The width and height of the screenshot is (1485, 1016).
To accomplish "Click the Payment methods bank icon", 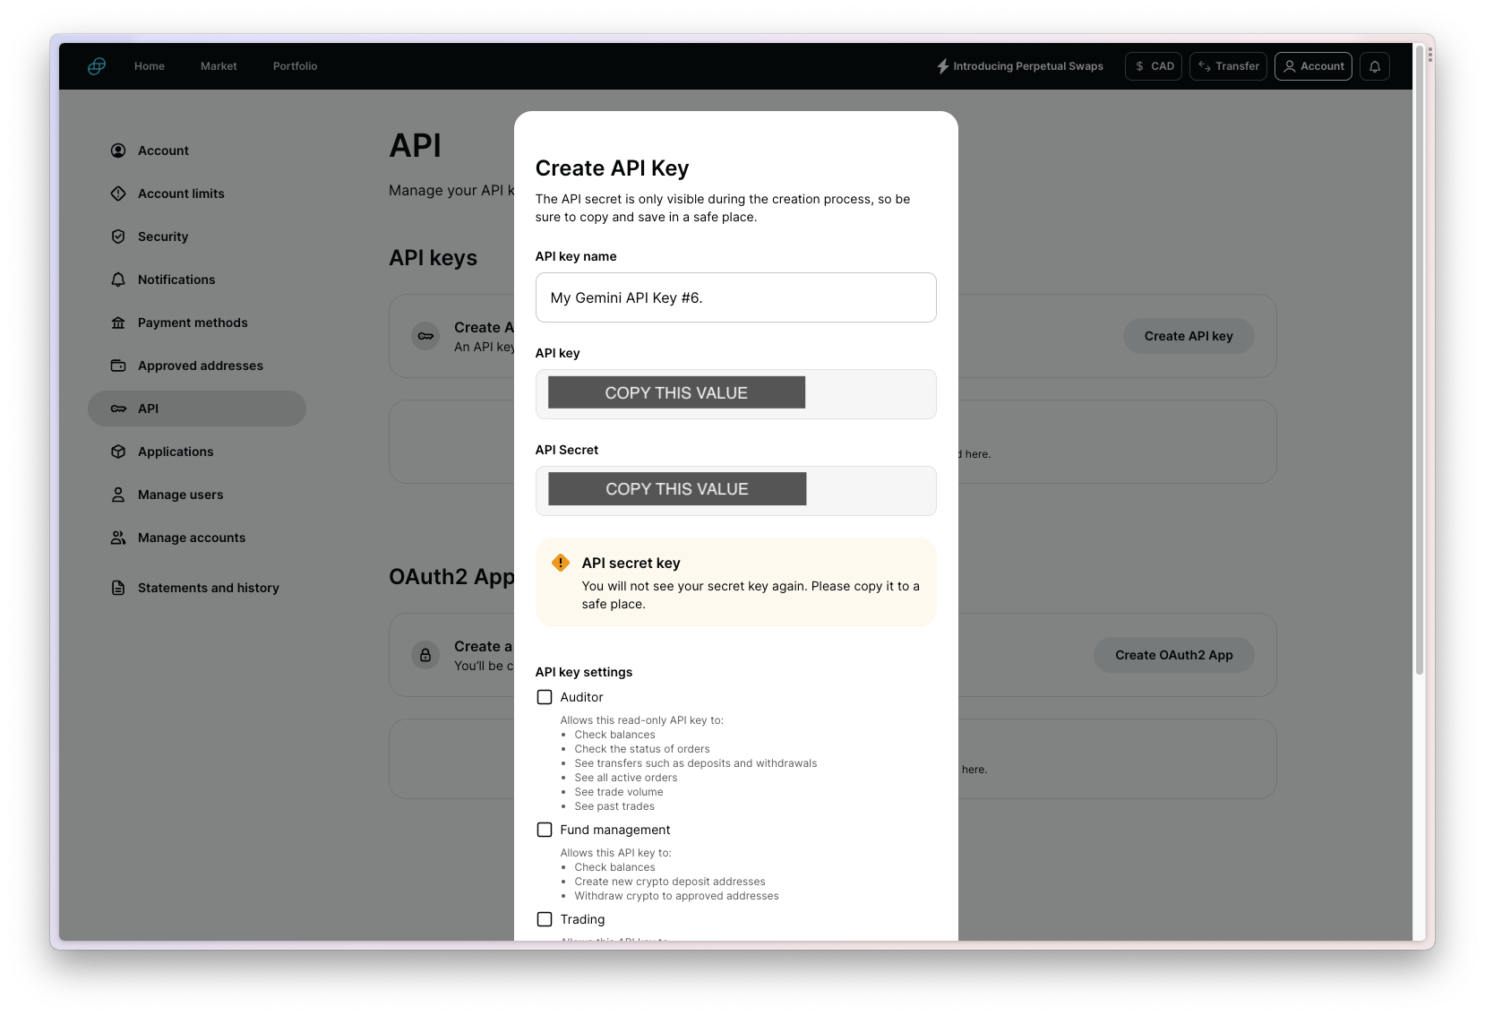I will pyautogui.click(x=118, y=323).
